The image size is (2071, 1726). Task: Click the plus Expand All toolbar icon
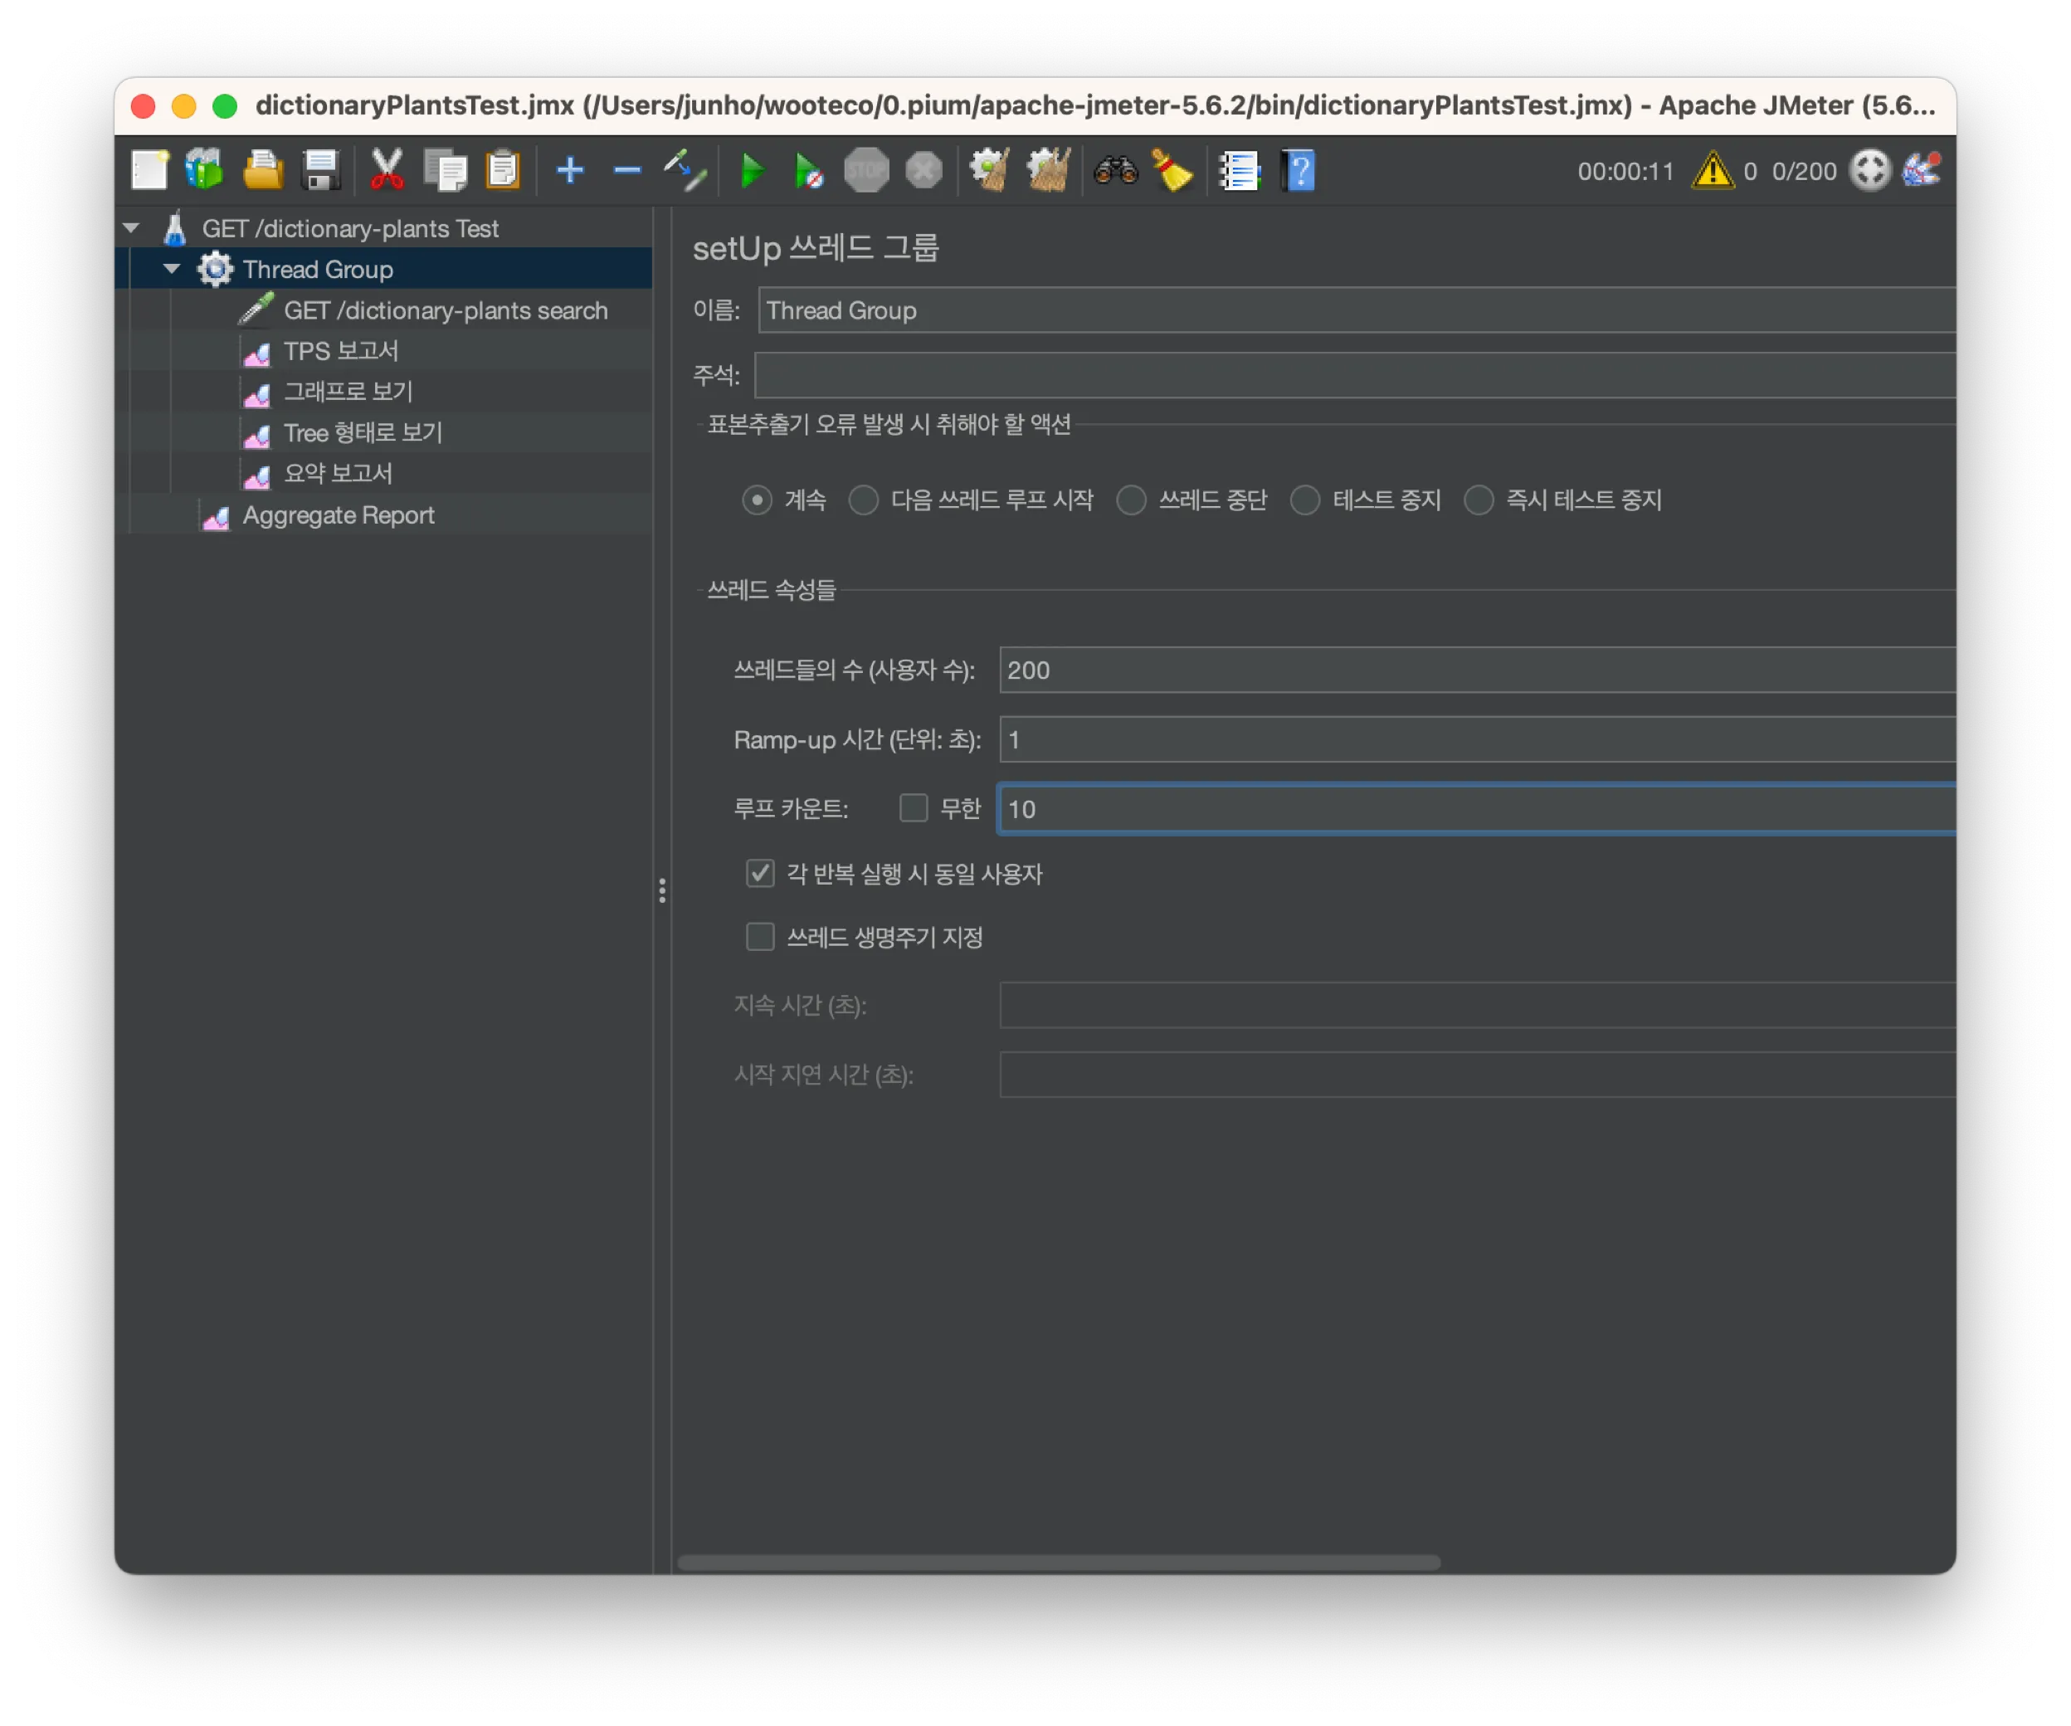[569, 172]
